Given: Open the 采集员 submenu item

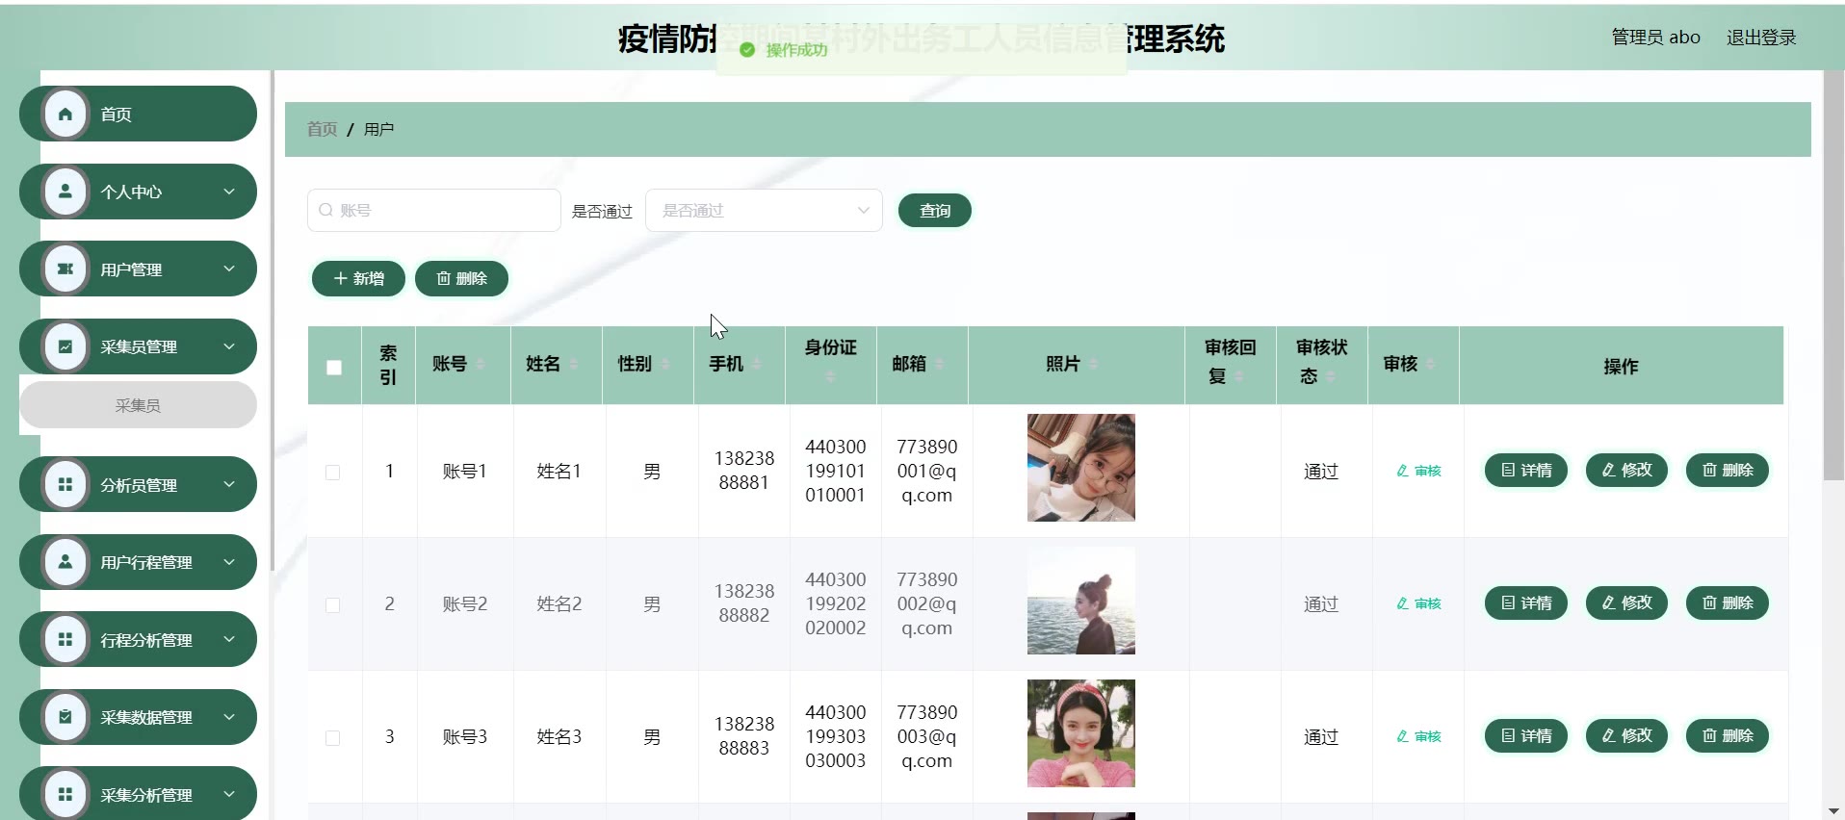Looking at the screenshot, I should [138, 405].
